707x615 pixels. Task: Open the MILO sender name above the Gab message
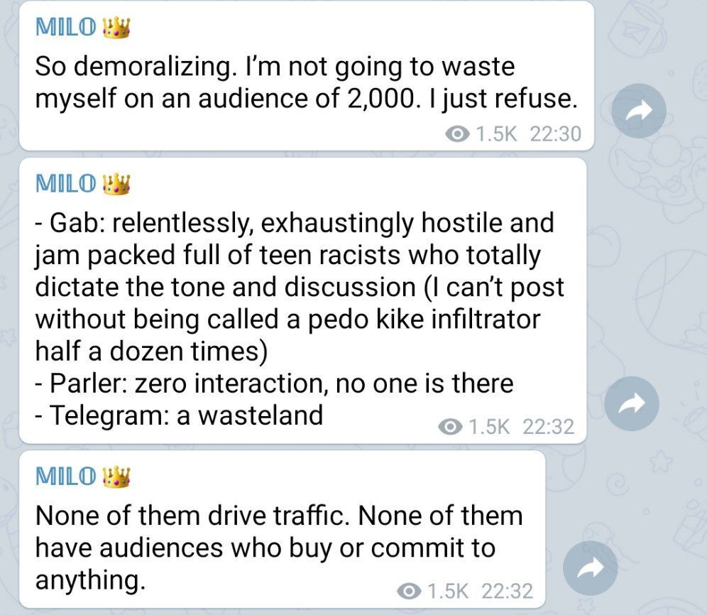tap(66, 183)
